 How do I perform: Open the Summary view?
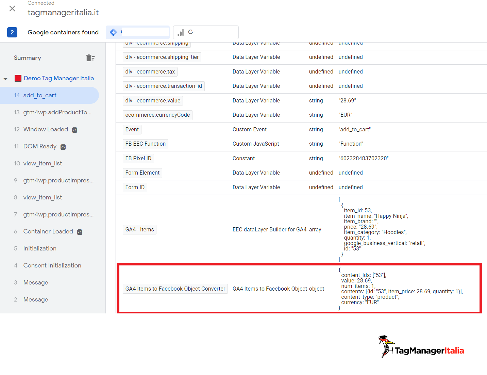coord(28,58)
